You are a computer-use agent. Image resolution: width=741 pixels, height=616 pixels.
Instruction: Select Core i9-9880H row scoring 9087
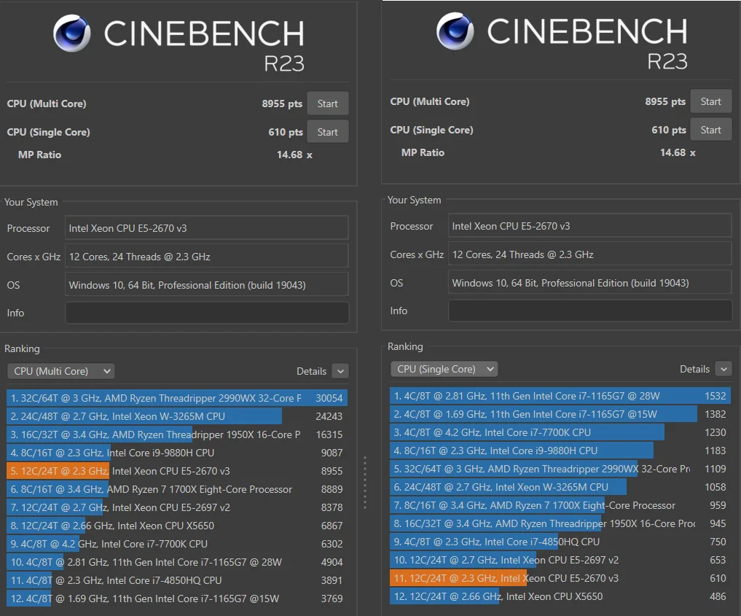pos(177,453)
